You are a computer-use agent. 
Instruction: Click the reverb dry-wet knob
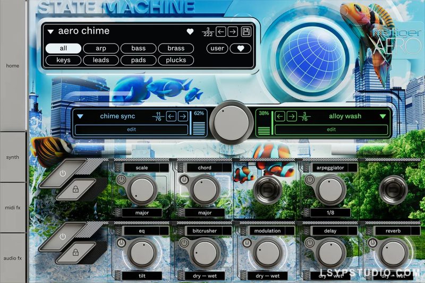click(x=393, y=253)
